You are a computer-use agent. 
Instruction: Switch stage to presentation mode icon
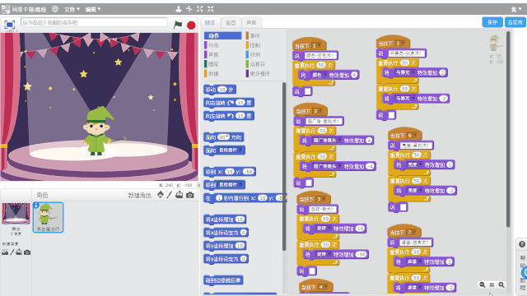(x=9, y=25)
